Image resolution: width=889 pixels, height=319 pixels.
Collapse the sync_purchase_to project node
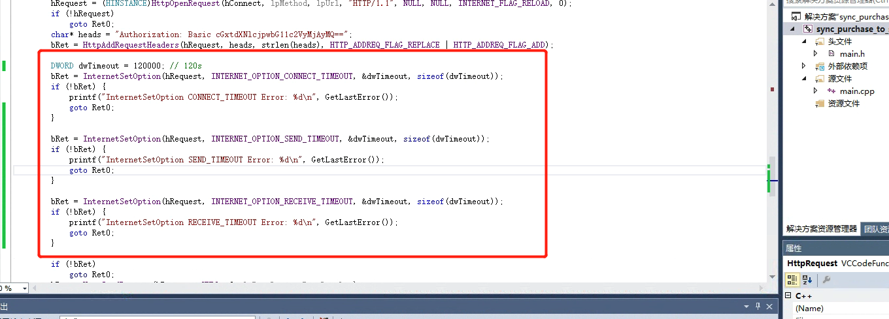[x=794, y=29]
